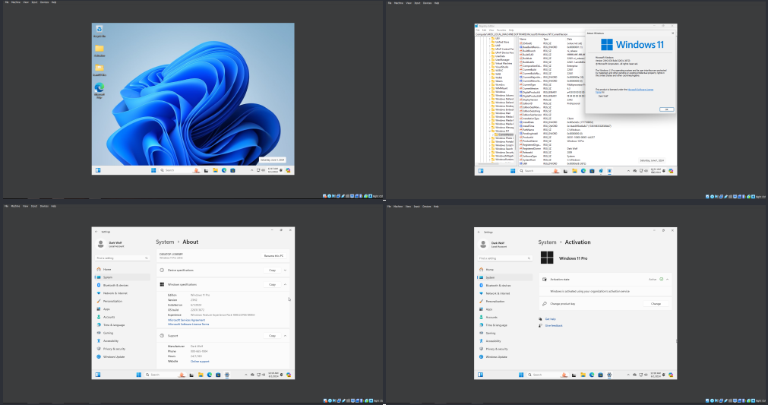Open File Explorer in Activation VM taskbar
The height and width of the screenshot is (405, 768).
(583, 375)
